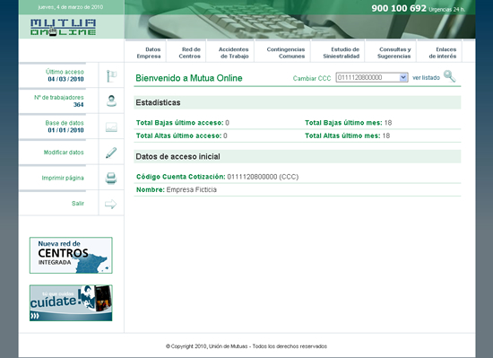
Task: Click the Base de datos sidebar entry
Action: click(65, 127)
